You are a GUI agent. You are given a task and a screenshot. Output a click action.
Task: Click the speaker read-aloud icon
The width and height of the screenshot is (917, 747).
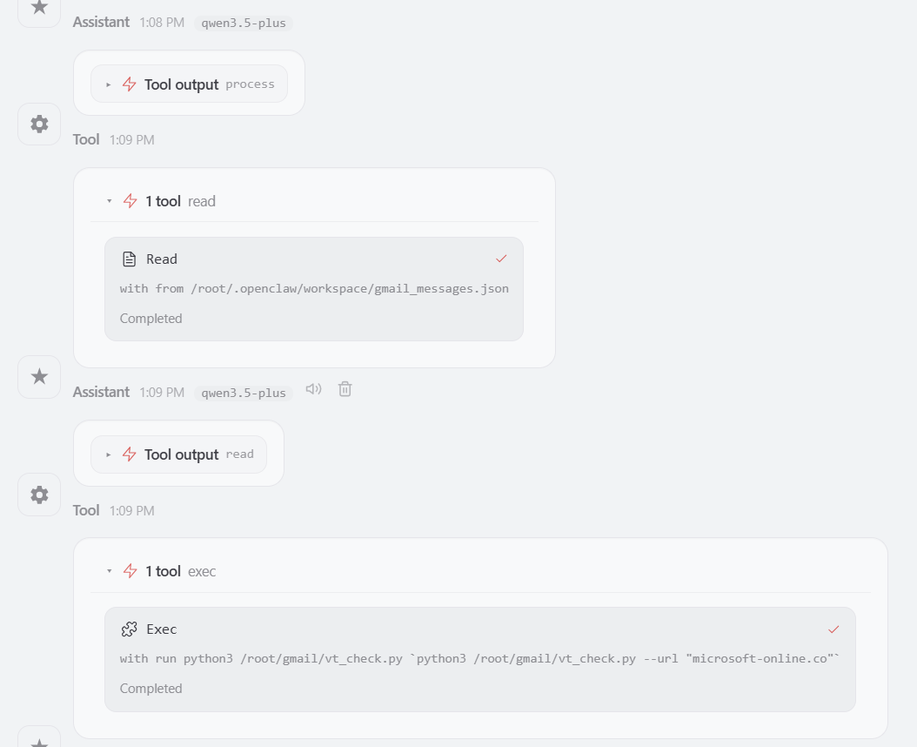point(314,389)
